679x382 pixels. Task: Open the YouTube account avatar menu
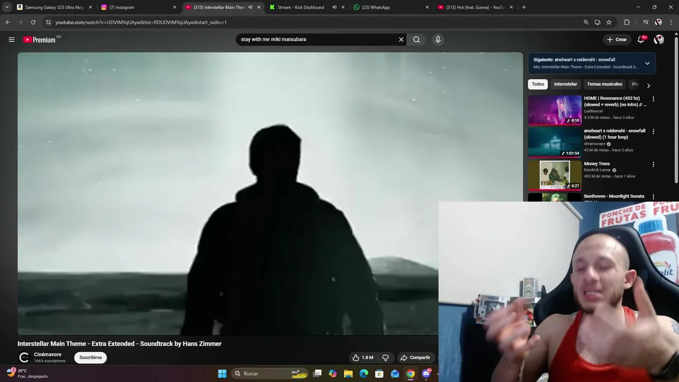(659, 39)
